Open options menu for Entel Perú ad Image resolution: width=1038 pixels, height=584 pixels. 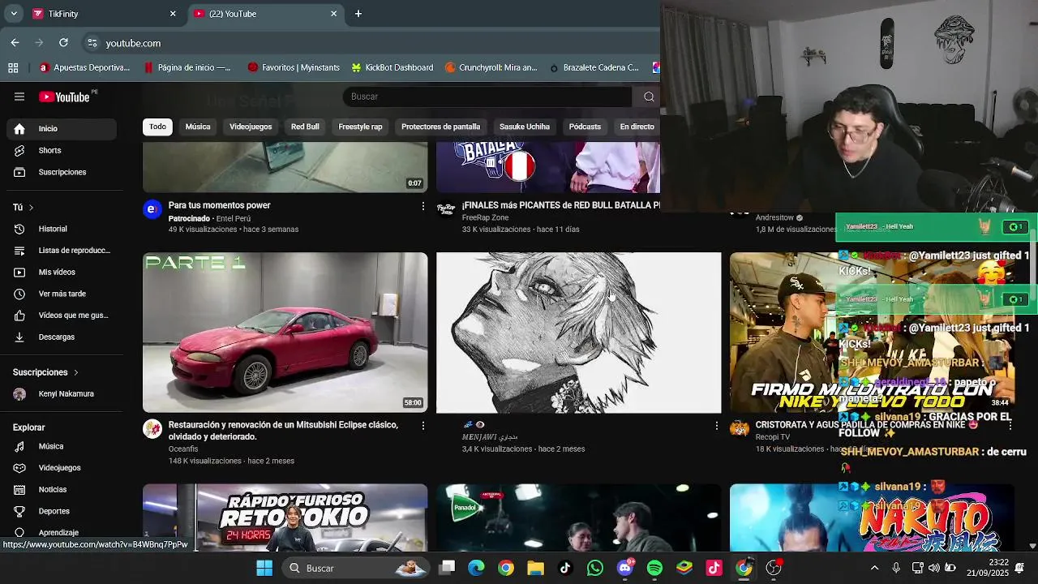pos(422,206)
